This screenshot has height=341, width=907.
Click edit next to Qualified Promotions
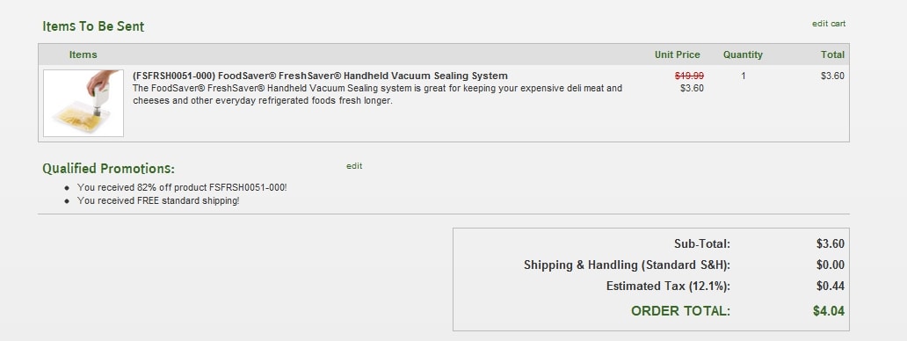coord(354,166)
